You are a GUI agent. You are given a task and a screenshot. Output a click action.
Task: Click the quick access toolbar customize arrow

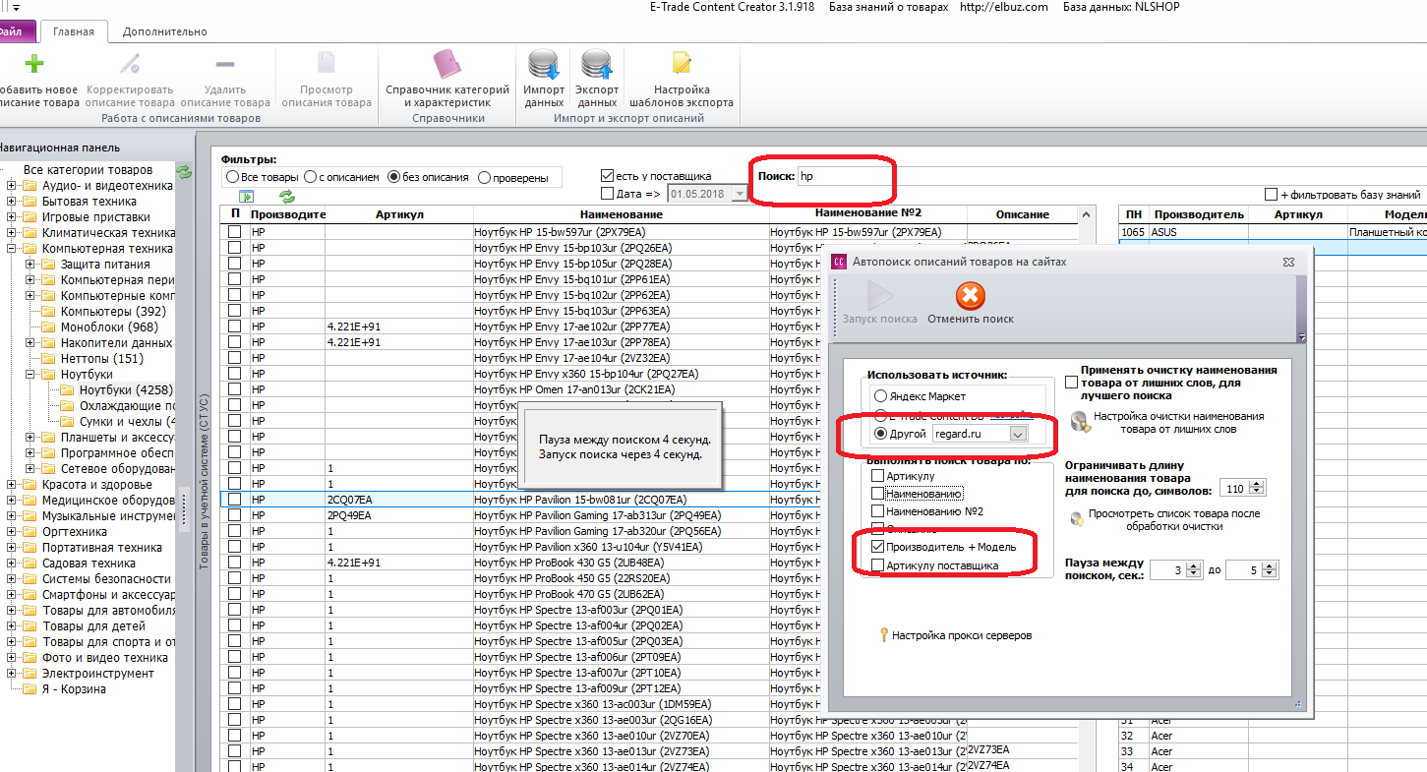[16, 8]
